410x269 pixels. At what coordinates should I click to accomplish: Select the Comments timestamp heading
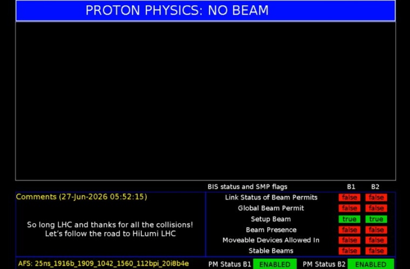(x=81, y=197)
